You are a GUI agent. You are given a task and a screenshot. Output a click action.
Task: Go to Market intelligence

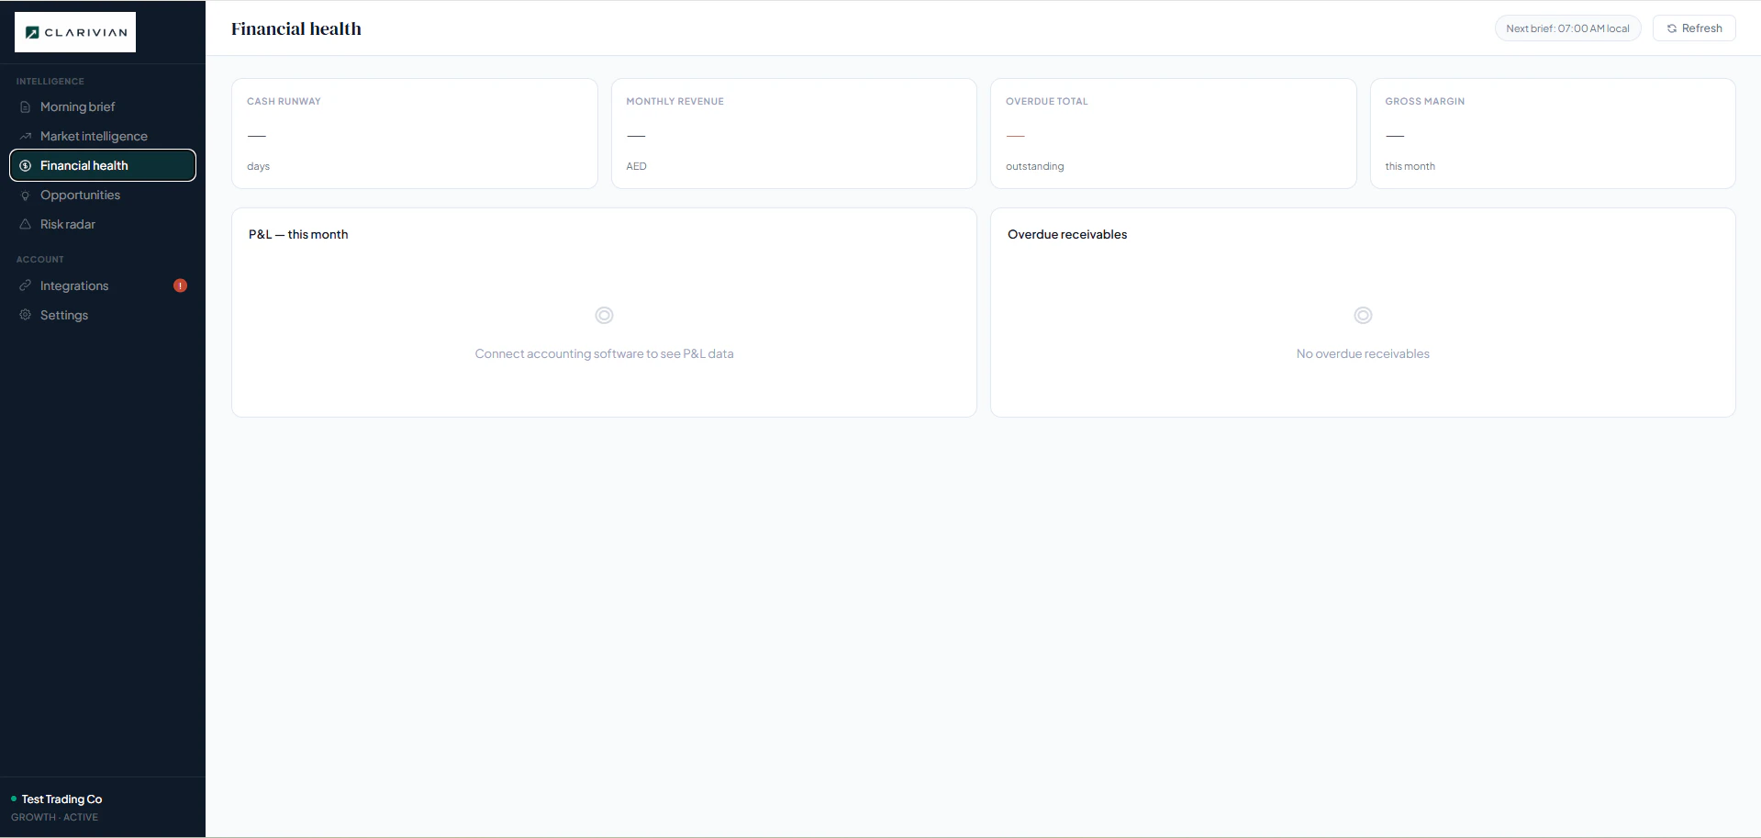click(x=103, y=137)
